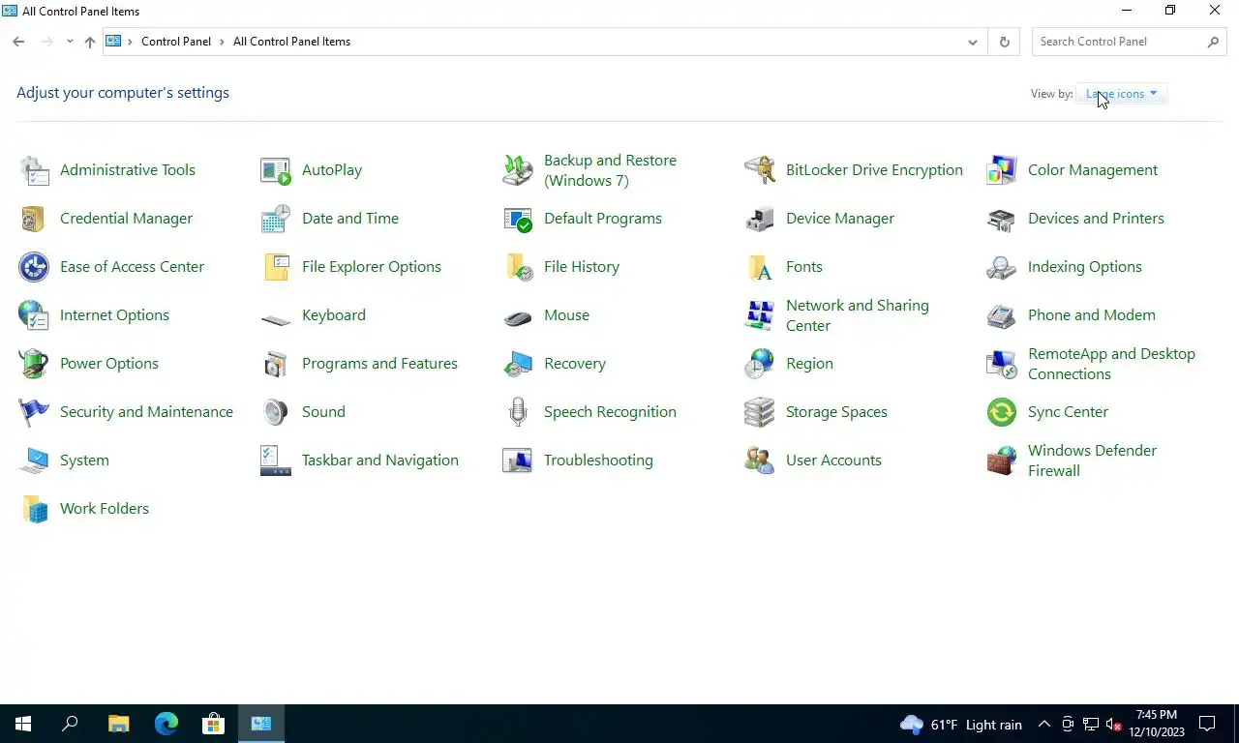Show hidden system tray icons

[1044, 724]
